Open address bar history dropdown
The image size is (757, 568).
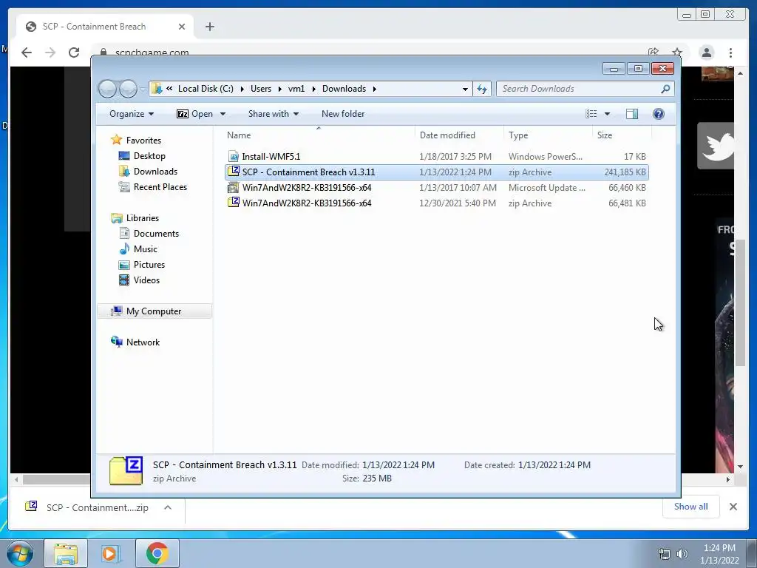pyautogui.click(x=465, y=89)
